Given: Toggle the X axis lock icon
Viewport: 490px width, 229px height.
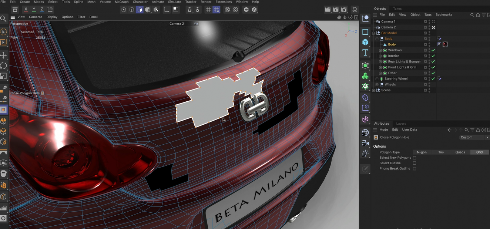Looking at the screenshot, I should tap(26, 9).
